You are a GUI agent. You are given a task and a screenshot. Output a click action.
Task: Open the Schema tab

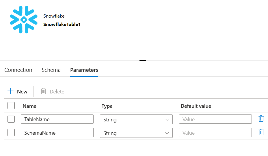[51, 70]
